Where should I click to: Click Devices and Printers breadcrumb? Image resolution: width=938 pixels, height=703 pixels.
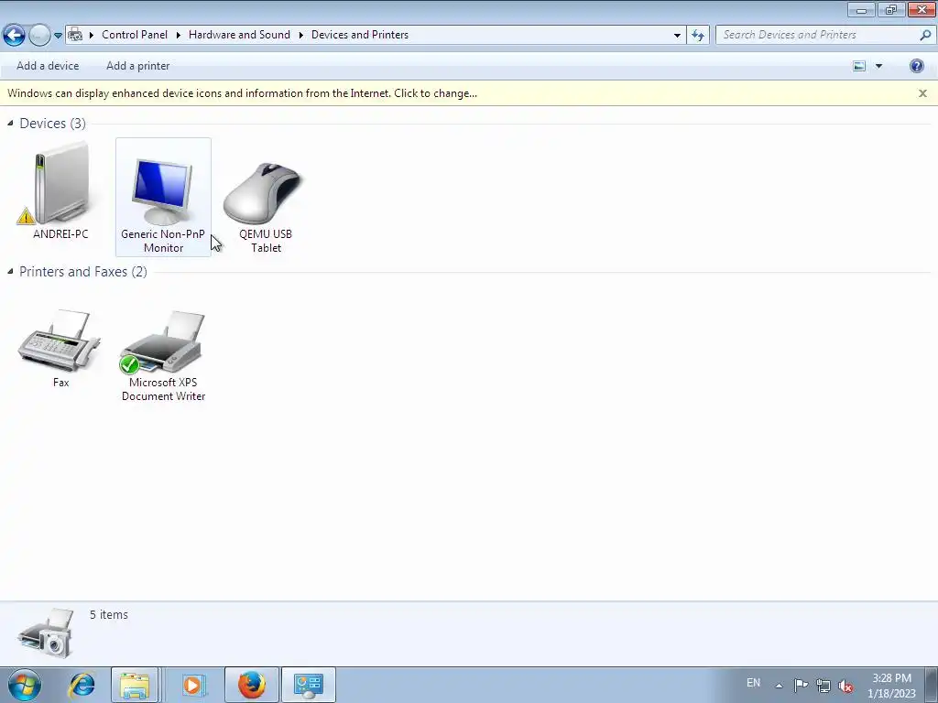(359, 35)
